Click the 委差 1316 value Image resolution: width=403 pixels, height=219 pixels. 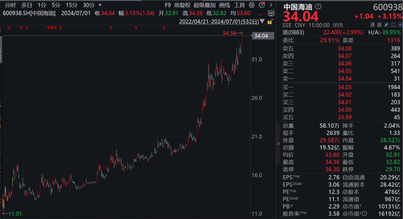pyautogui.click(x=394, y=40)
